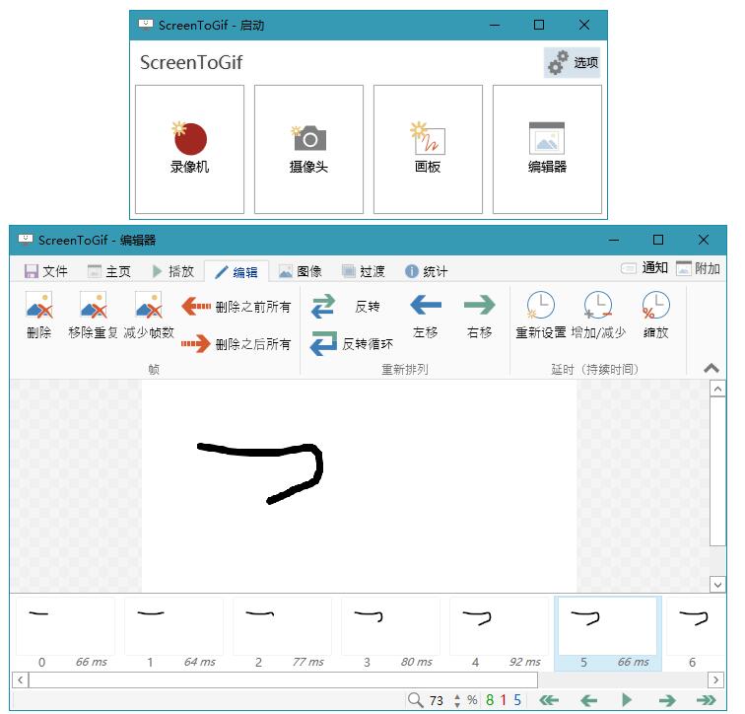The width and height of the screenshot is (745, 714).
Task: Click the total frame count 8
Action: pos(490,700)
